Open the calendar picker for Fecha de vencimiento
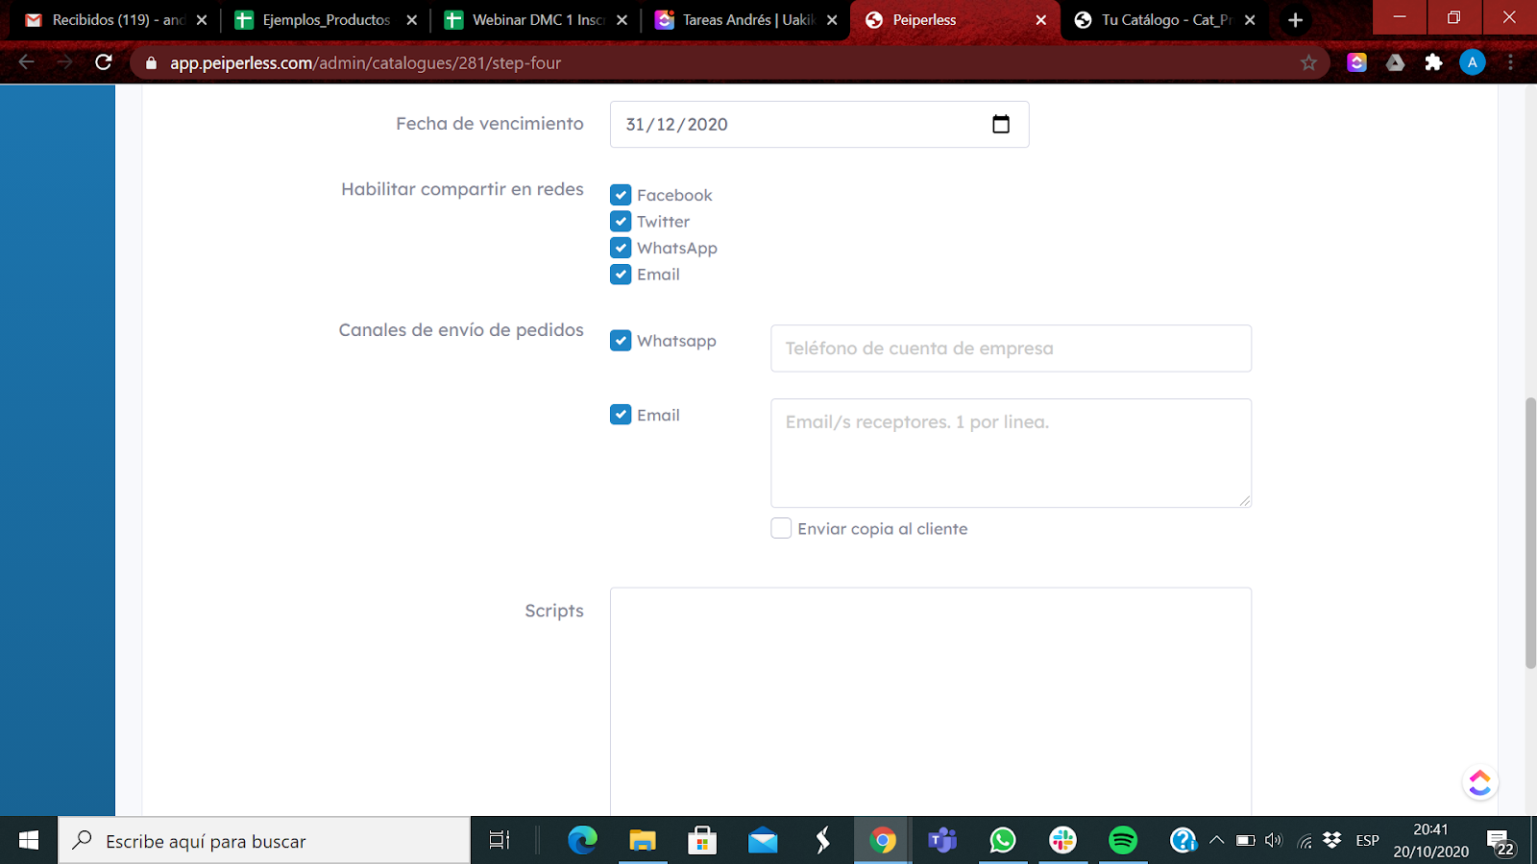The height and width of the screenshot is (864, 1537). 1001,124
